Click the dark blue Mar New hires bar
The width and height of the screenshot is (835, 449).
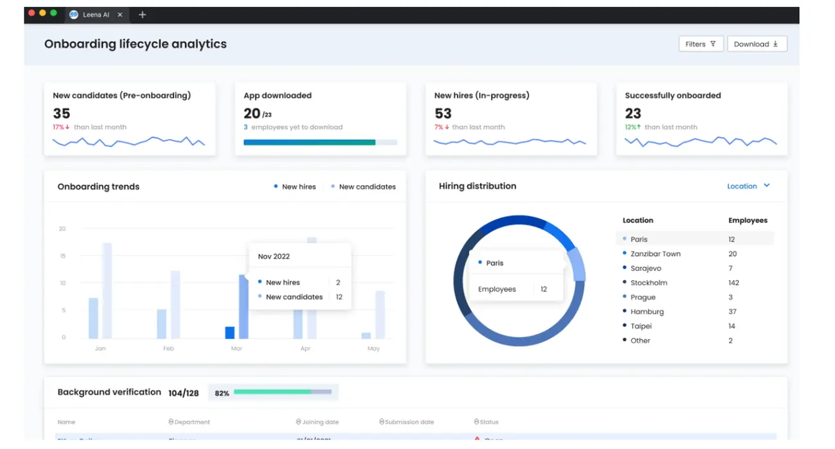point(229,332)
